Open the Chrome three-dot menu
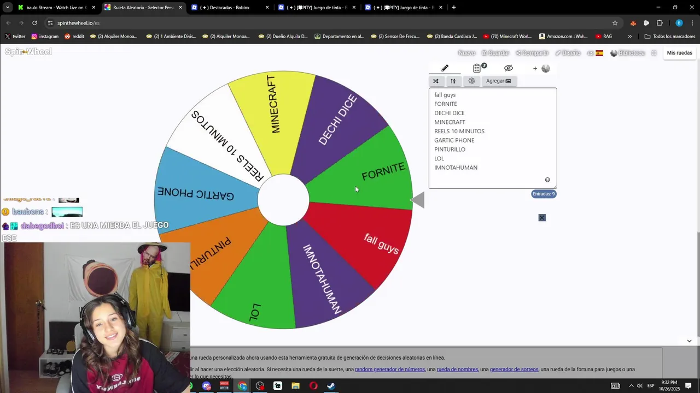700x393 pixels. click(692, 23)
